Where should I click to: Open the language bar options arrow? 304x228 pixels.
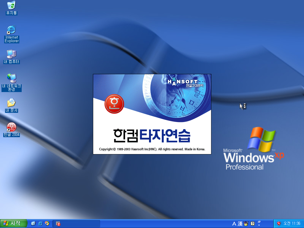[259, 226]
